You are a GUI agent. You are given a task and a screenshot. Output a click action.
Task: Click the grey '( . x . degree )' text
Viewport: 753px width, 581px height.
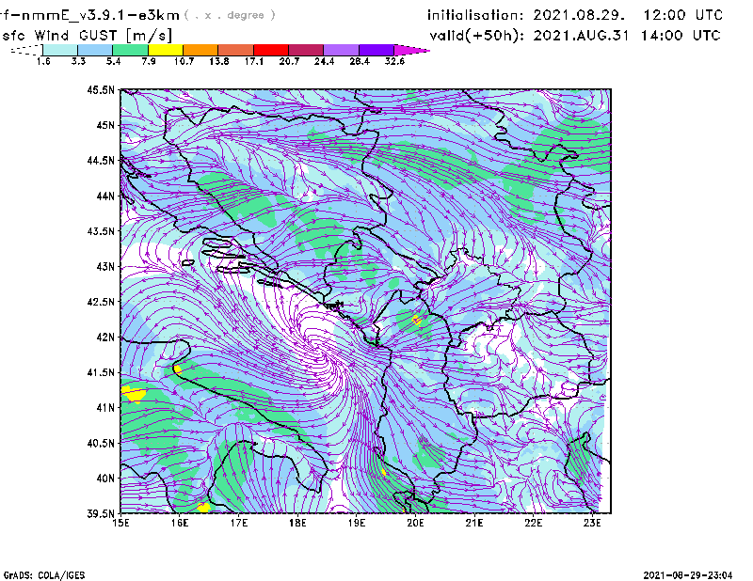[x=230, y=15]
